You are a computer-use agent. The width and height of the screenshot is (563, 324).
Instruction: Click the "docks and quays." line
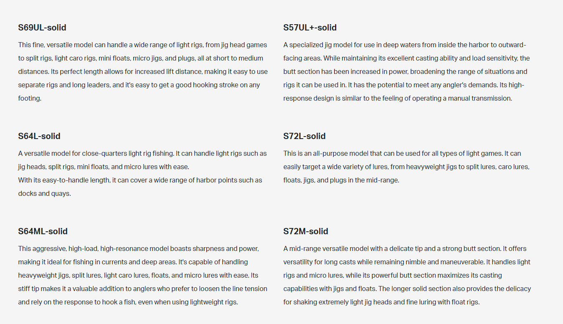(x=45, y=194)
